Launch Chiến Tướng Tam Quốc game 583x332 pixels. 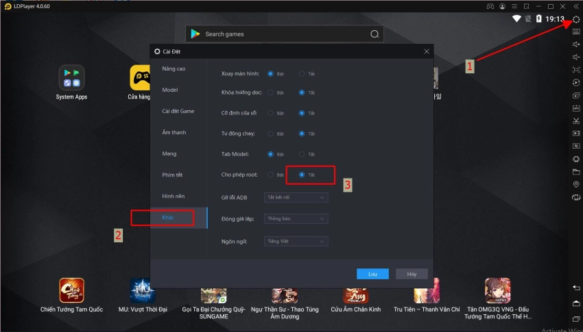(x=71, y=290)
